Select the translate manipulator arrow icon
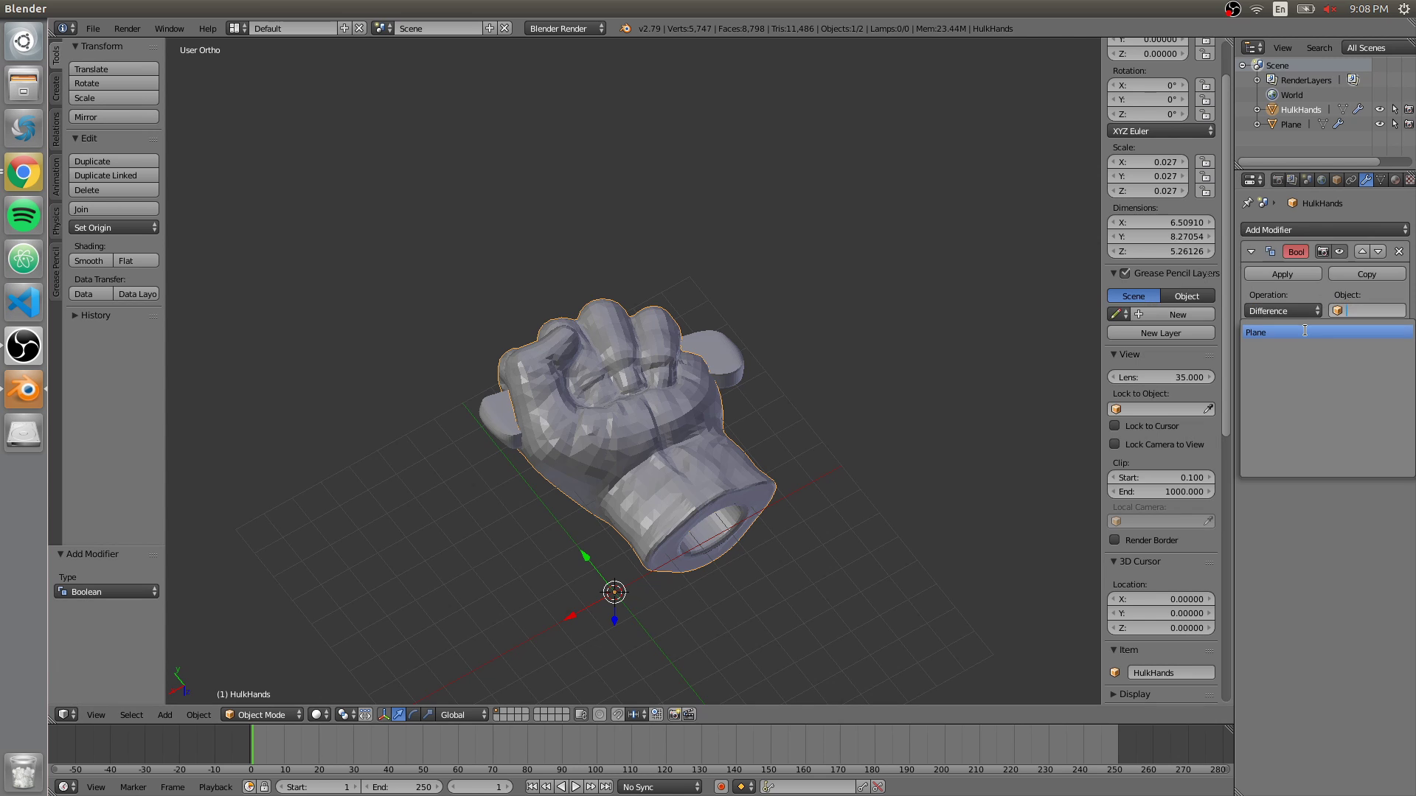1416x796 pixels. click(398, 714)
